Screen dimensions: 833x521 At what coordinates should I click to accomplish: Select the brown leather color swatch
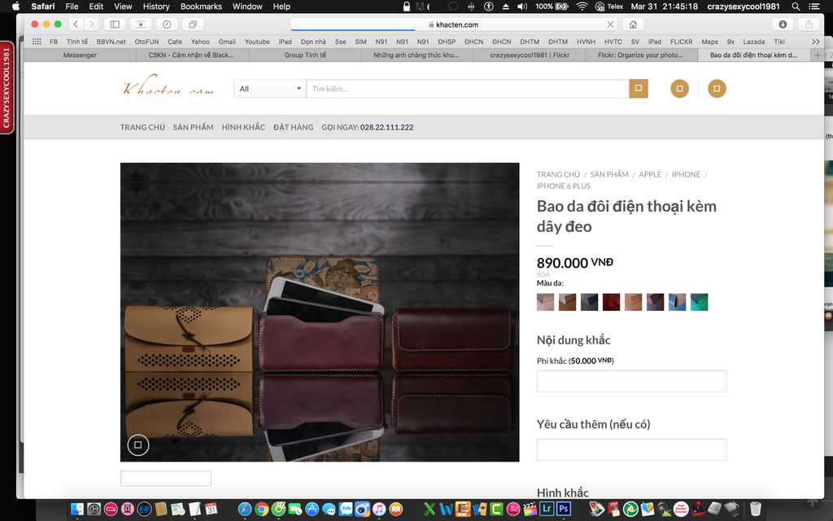pos(567,302)
